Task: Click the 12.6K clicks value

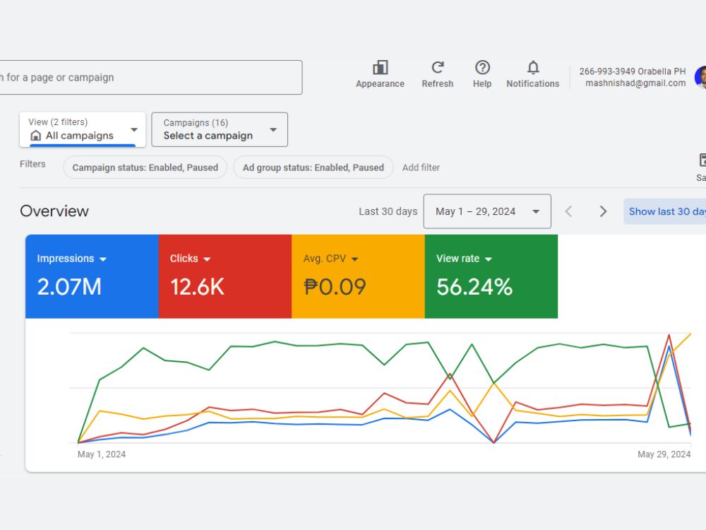Action: 197,287
